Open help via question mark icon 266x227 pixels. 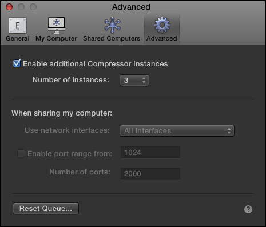248,209
